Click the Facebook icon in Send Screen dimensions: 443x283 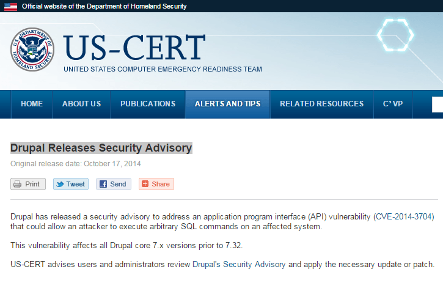[103, 184]
